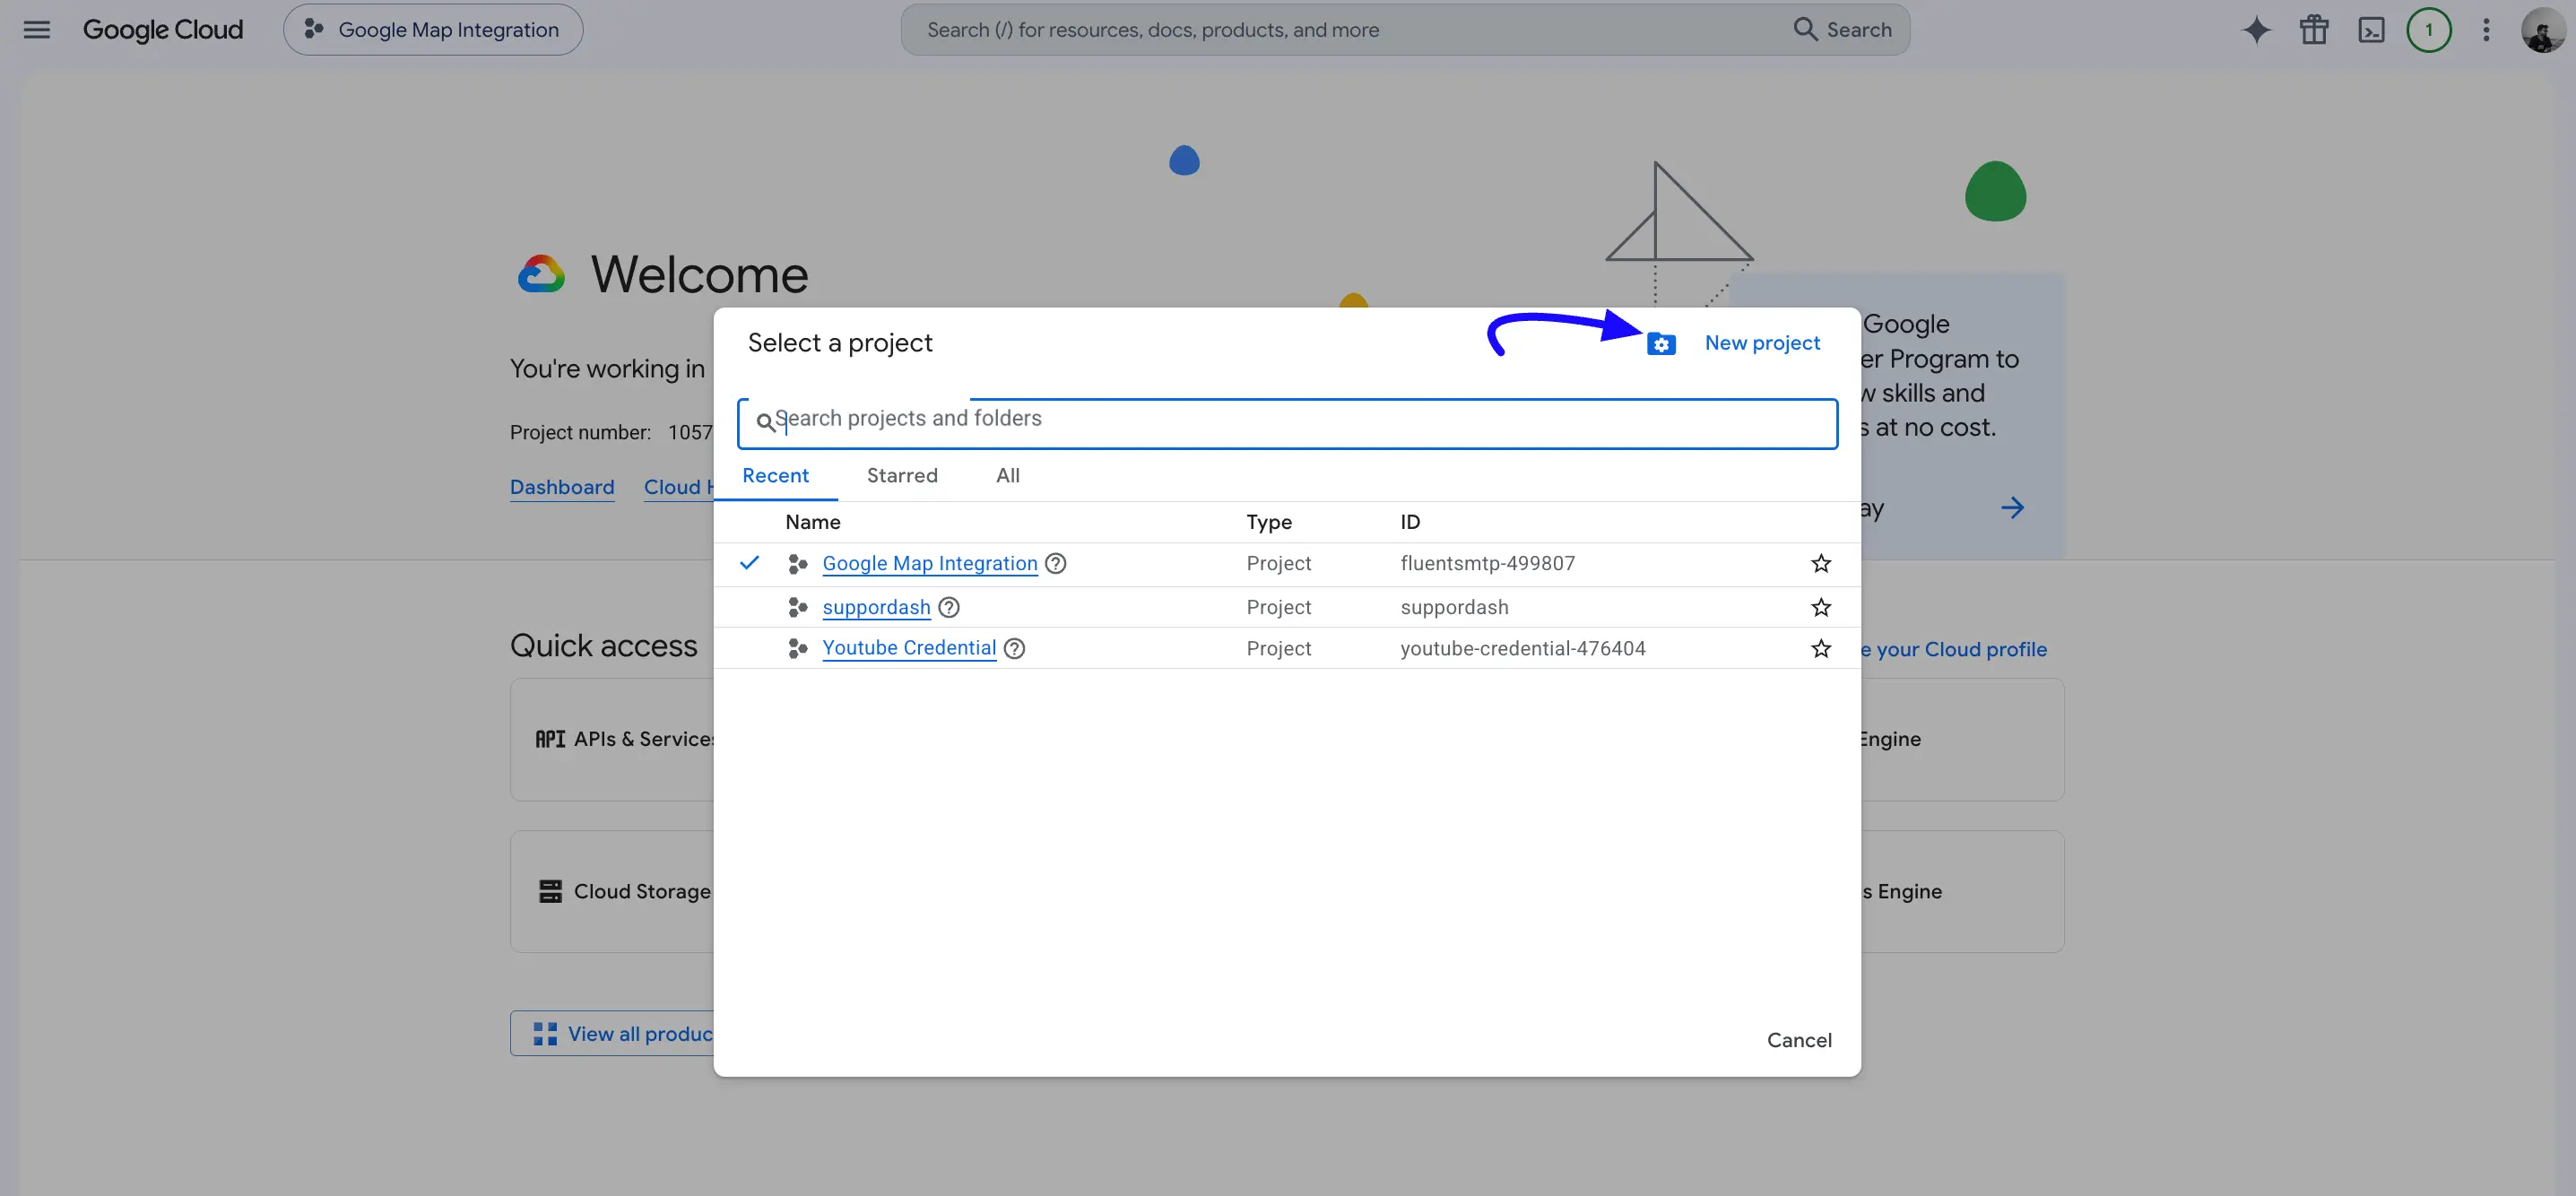Star the Youtube Credential project
2576x1196 pixels.
(1821, 649)
